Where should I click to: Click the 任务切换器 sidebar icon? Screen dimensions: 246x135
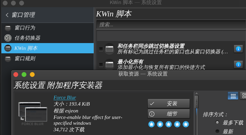click(x=8, y=38)
